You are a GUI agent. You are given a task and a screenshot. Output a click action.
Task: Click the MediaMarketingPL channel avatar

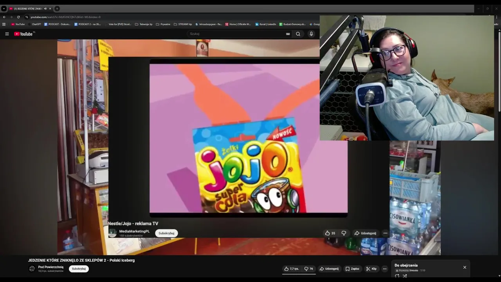click(x=112, y=233)
